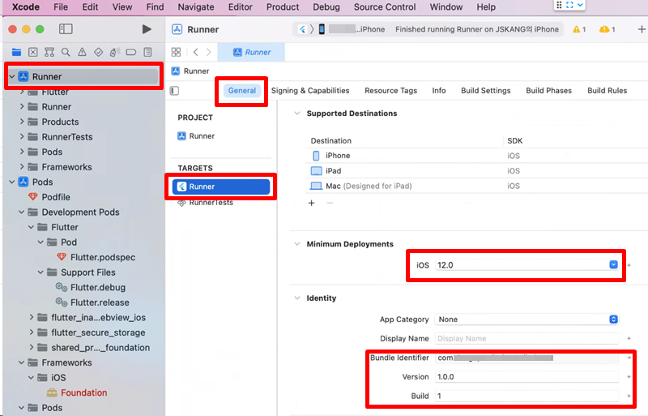Open the Build Phases tab

coord(548,91)
